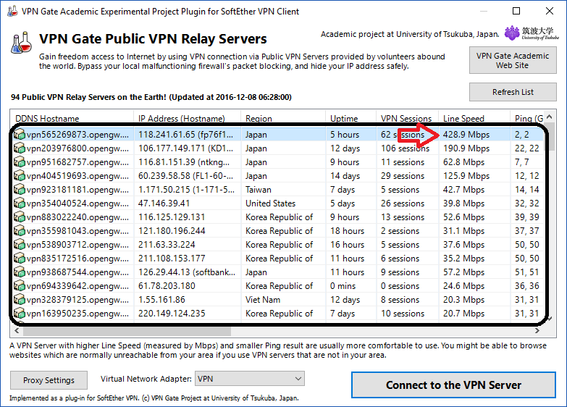Viewport: 567px width, 407px height.
Task: Click the 57.2 Mbps line speed cell
Action: click(x=464, y=272)
